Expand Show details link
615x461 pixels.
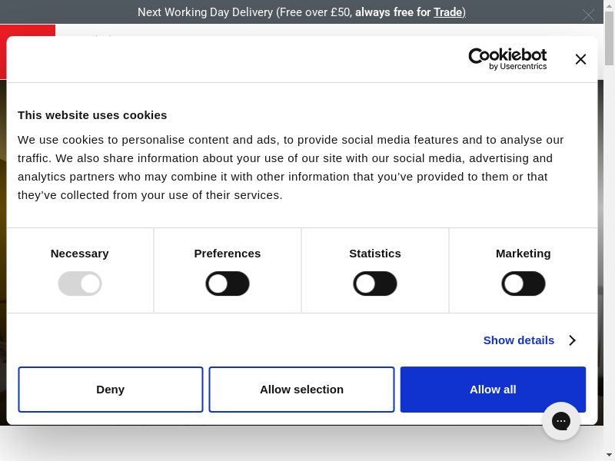518,340
